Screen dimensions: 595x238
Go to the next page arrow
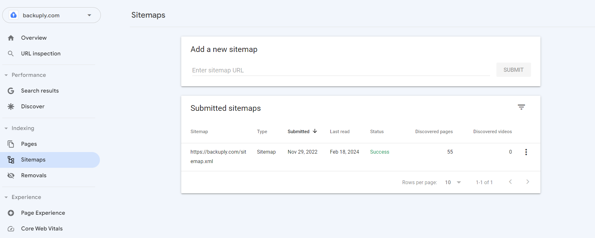528,182
